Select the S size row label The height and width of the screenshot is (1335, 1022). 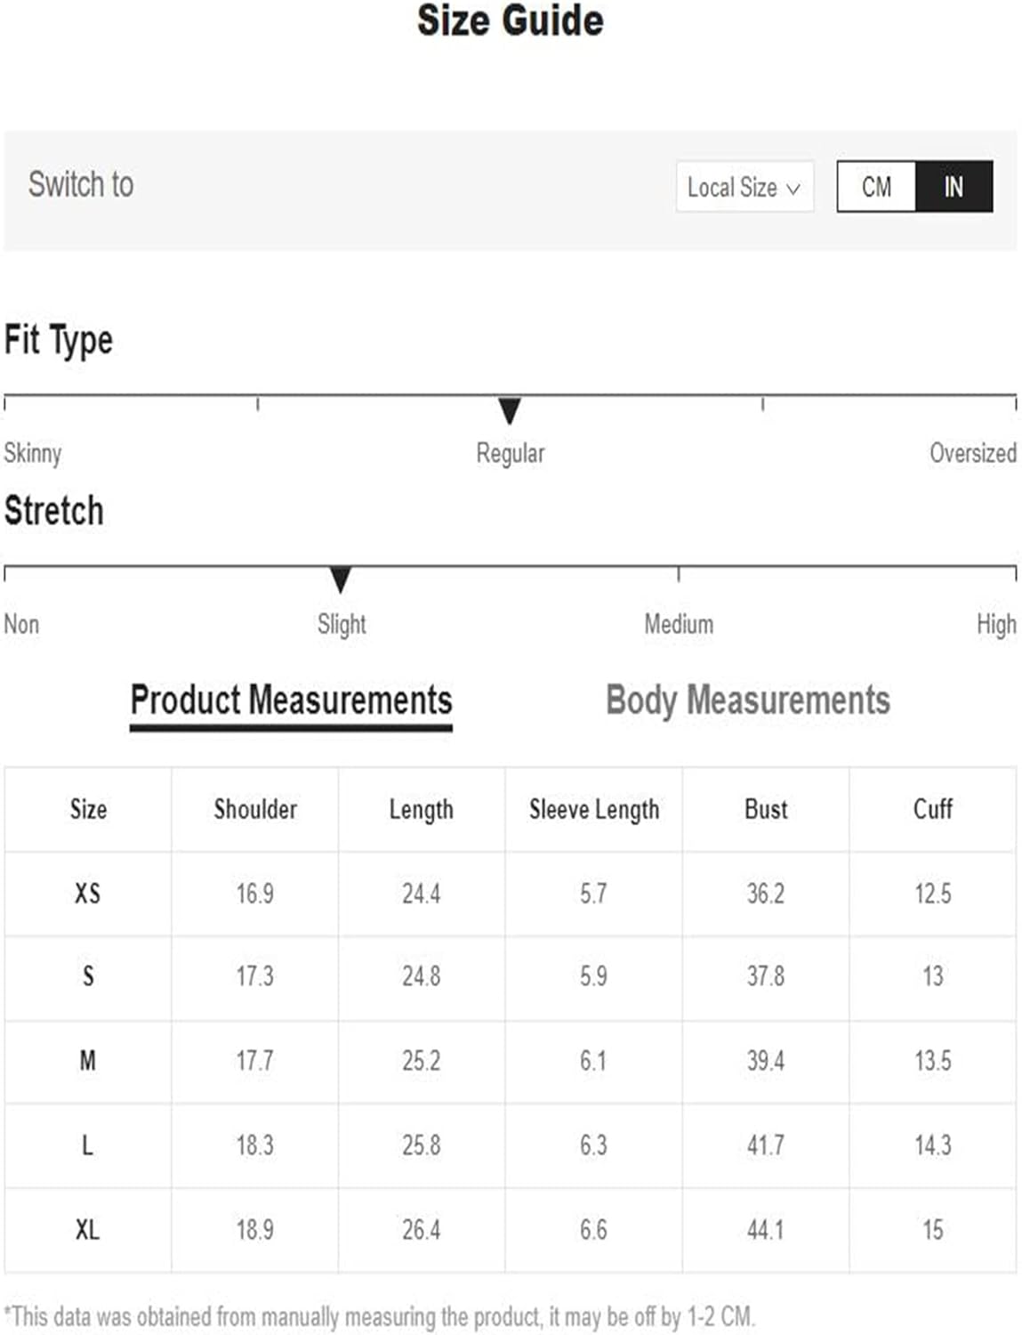(88, 976)
